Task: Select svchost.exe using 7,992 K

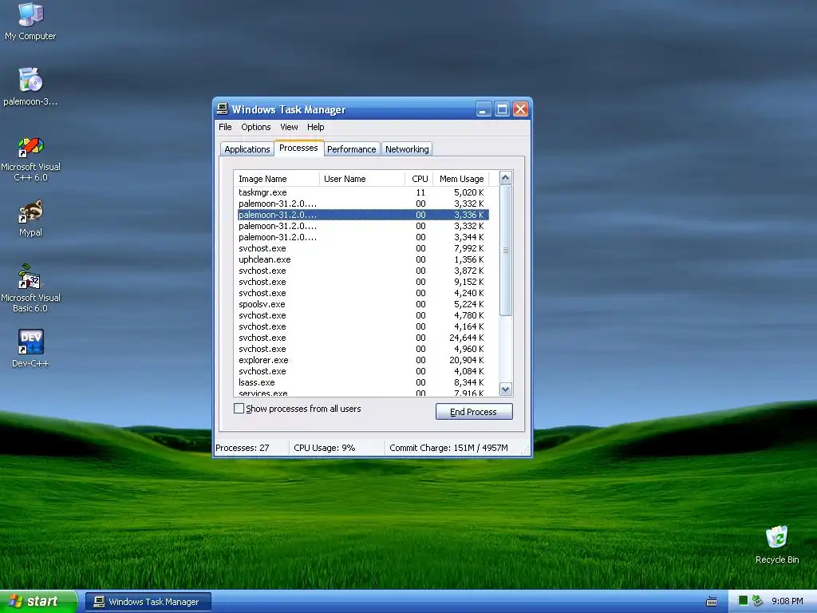Action: pyautogui.click(x=363, y=249)
